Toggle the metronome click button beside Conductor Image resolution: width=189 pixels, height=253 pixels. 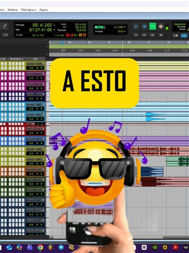176,36
